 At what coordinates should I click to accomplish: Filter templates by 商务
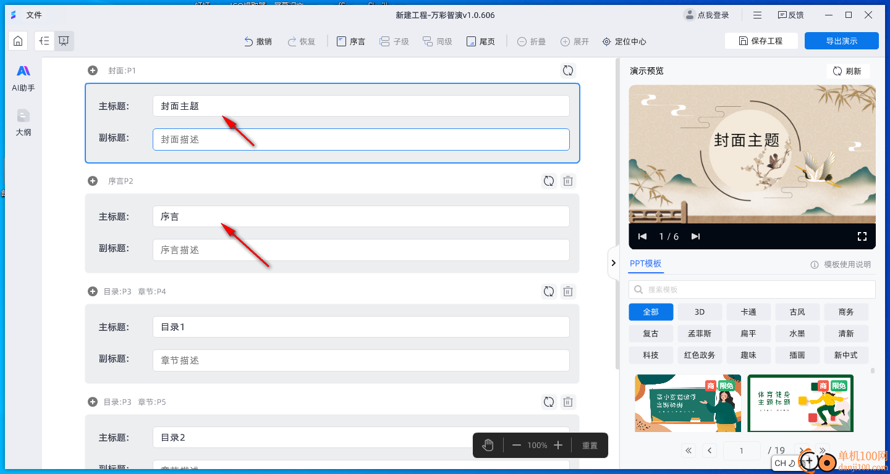(x=846, y=312)
